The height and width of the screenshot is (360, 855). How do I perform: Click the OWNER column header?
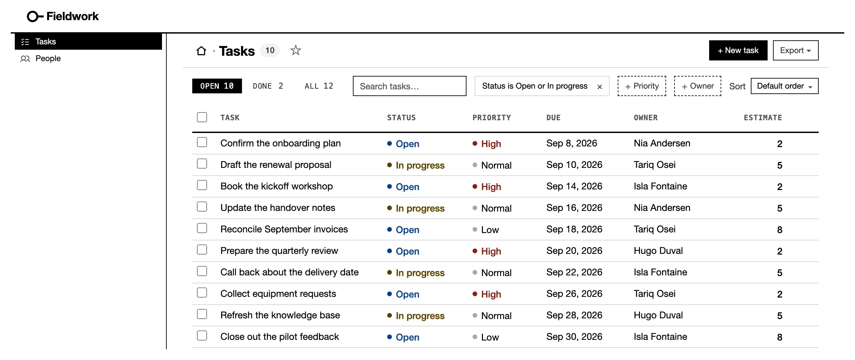[x=646, y=118]
